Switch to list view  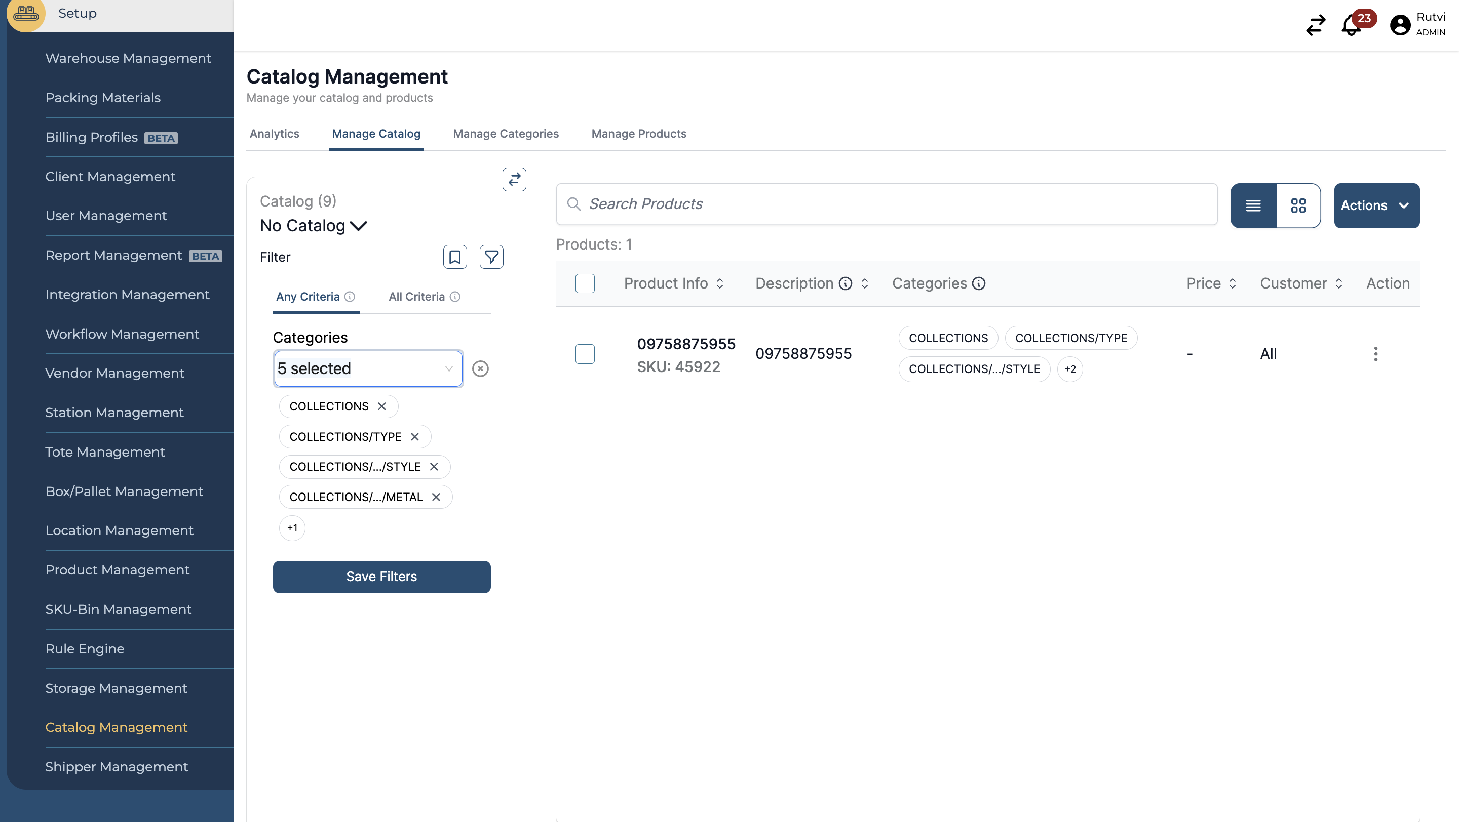1253,205
